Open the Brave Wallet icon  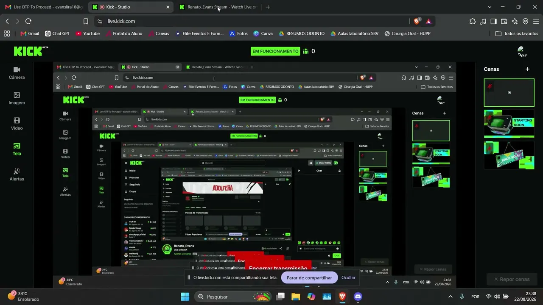coord(504,21)
